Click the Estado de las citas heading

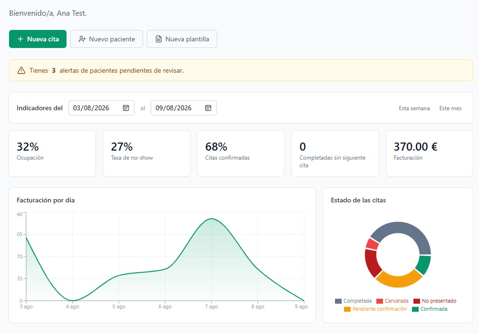pos(358,200)
